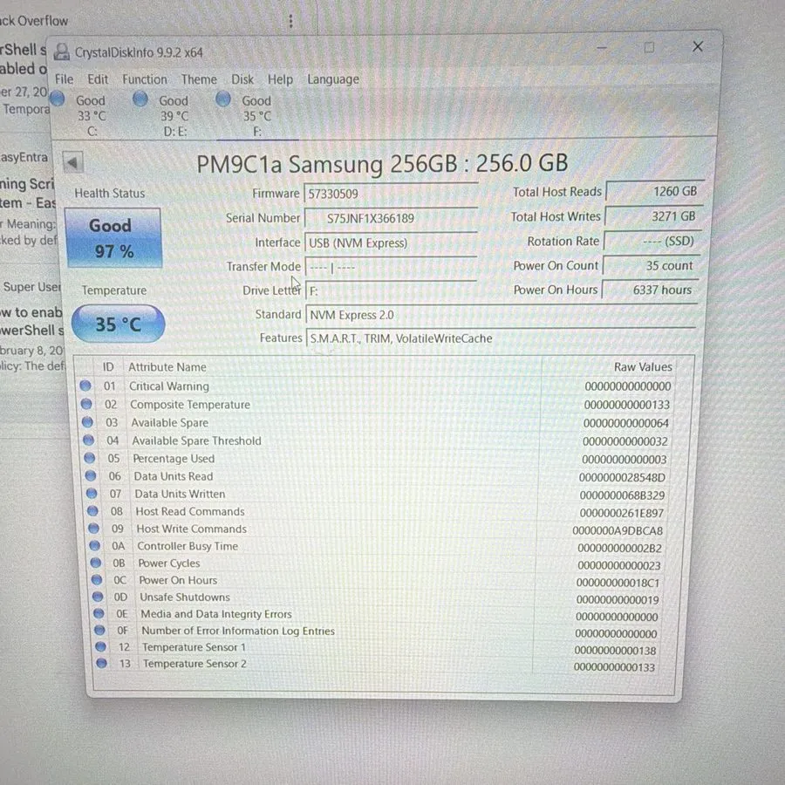Click status orb for Critical Warning
This screenshot has height=785, width=785.
coord(85,386)
